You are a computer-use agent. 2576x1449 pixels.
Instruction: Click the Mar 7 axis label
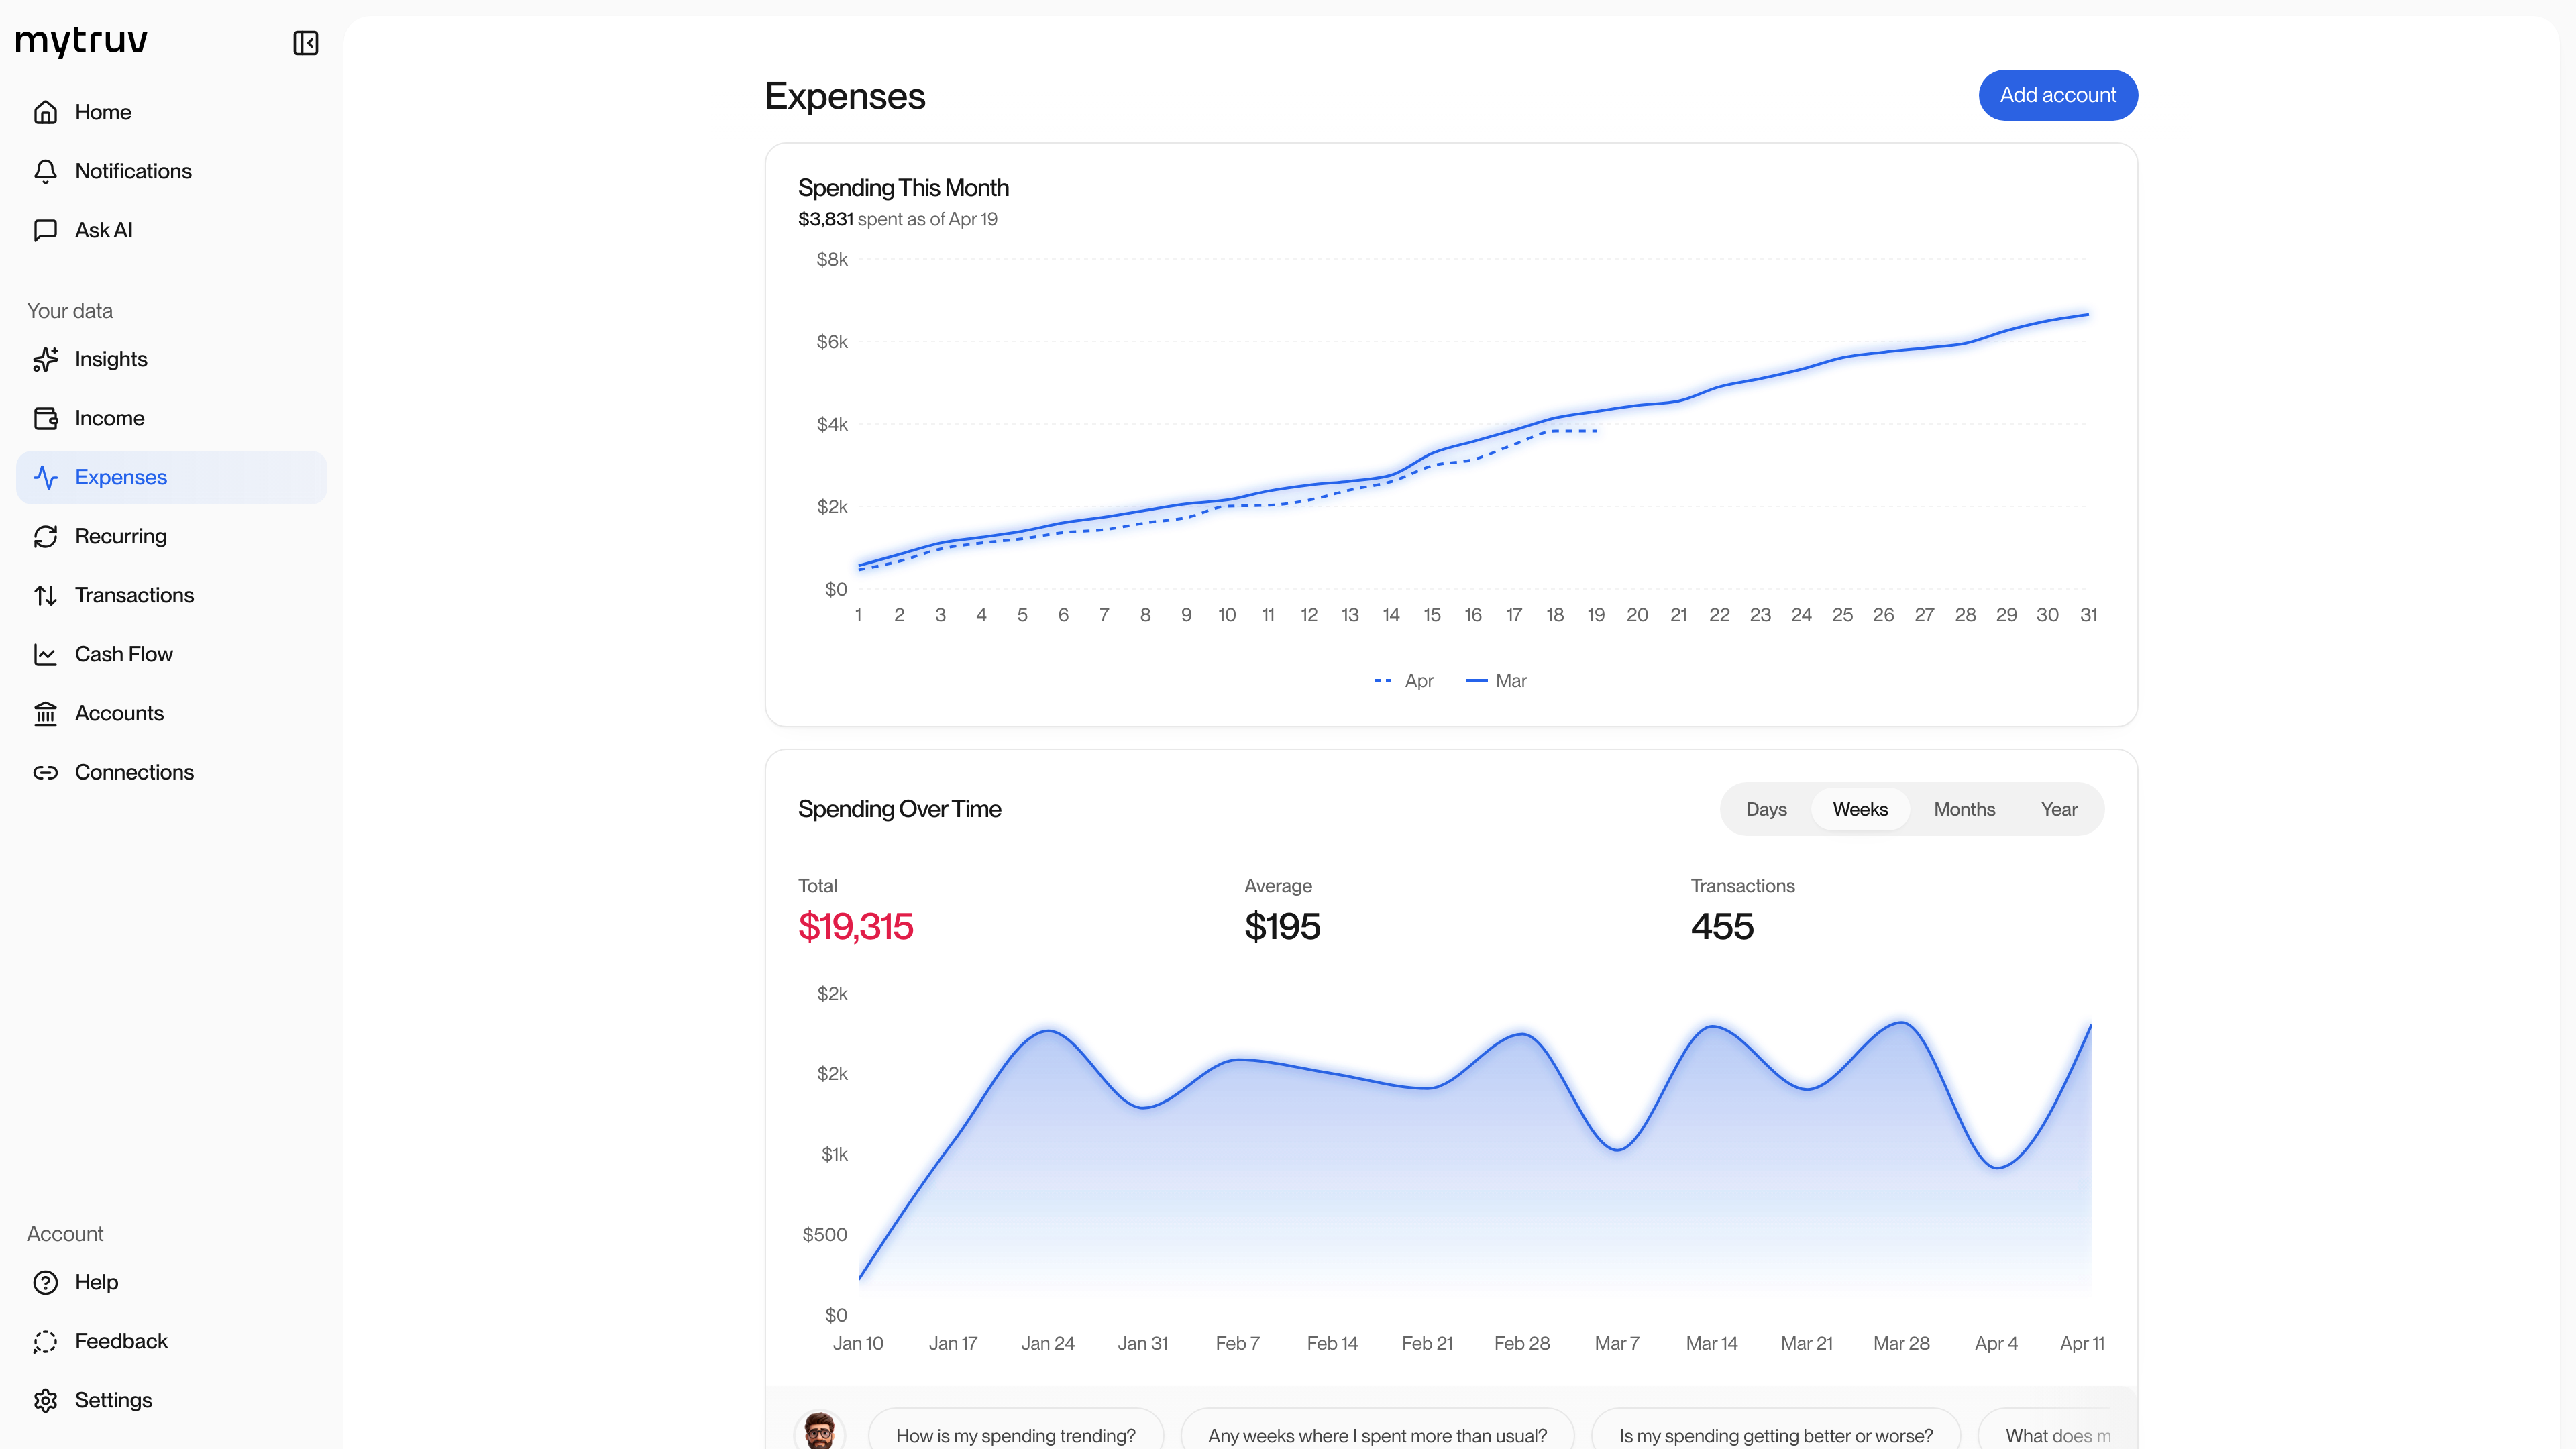pos(1617,1343)
